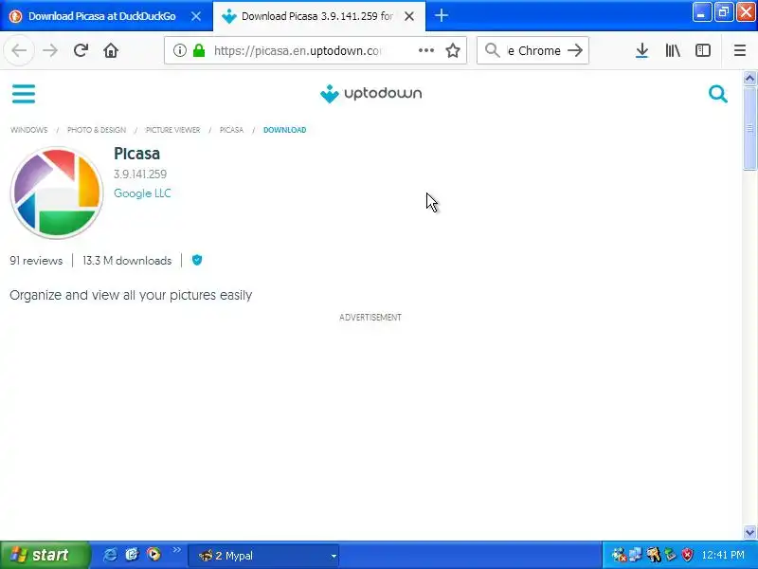Close the DuckDuckGo tab
The height and width of the screenshot is (569, 758).
196,16
